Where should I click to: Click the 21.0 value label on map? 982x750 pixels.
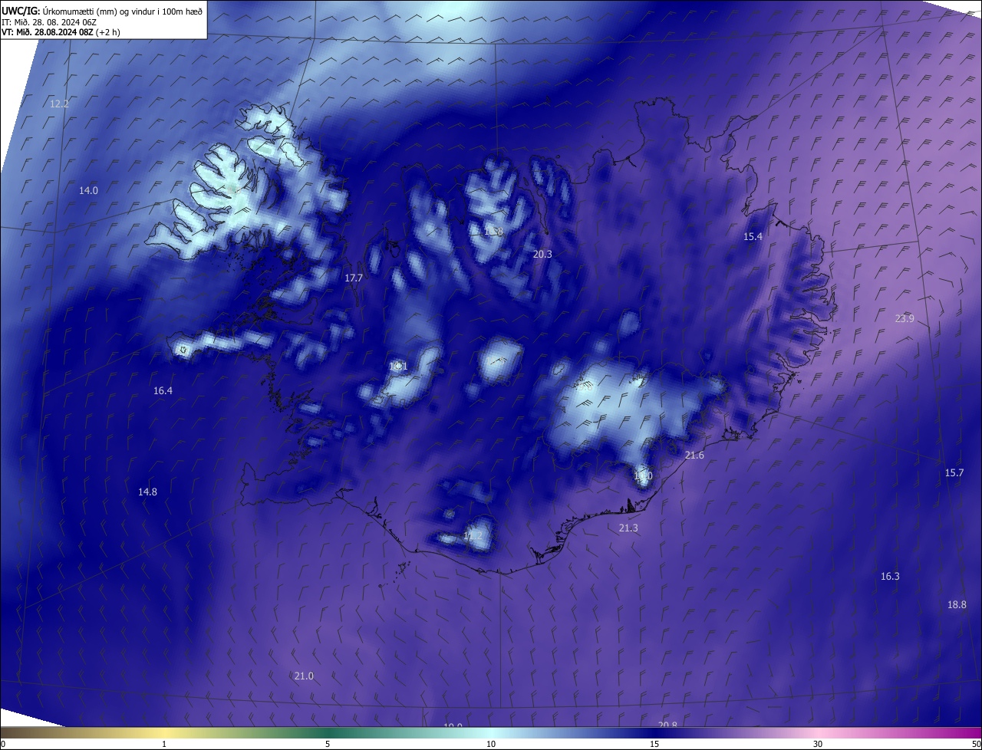pos(304,676)
